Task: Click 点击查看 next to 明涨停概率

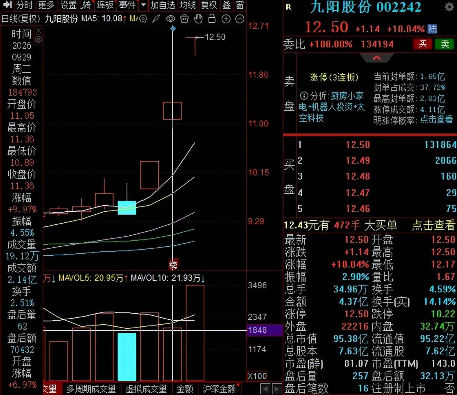Action: pyautogui.click(x=436, y=120)
